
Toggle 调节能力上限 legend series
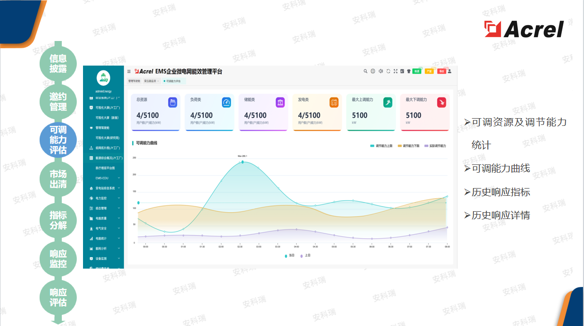(381, 145)
